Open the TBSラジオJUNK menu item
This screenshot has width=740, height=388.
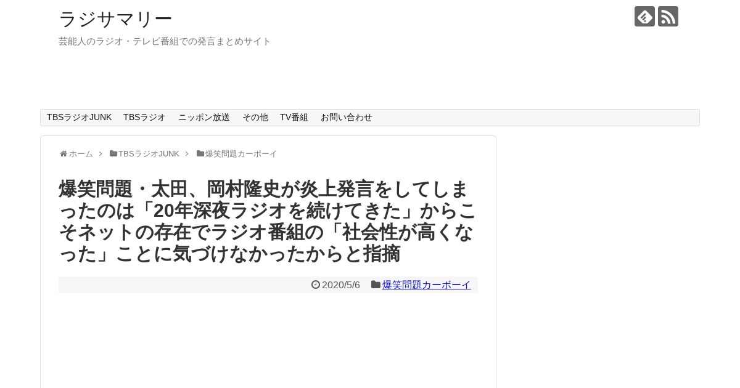click(x=80, y=118)
